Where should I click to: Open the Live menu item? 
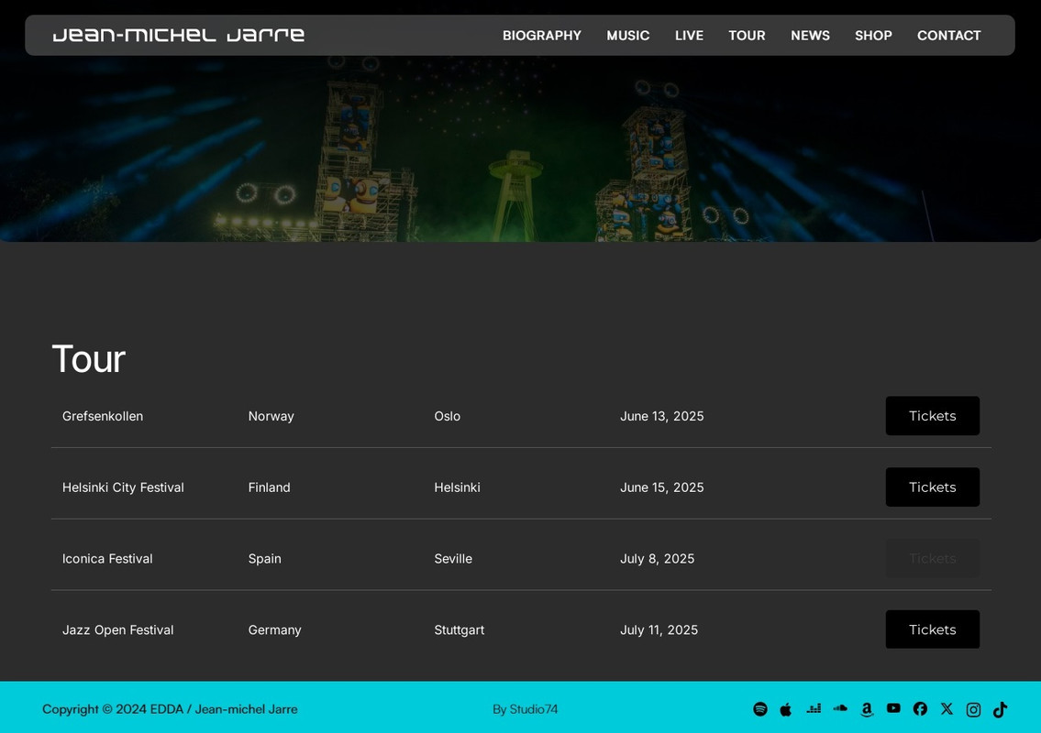689,35
